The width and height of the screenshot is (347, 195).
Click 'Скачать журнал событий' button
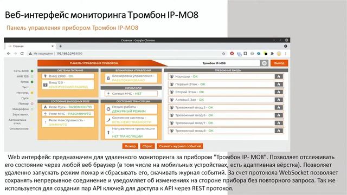(180, 146)
